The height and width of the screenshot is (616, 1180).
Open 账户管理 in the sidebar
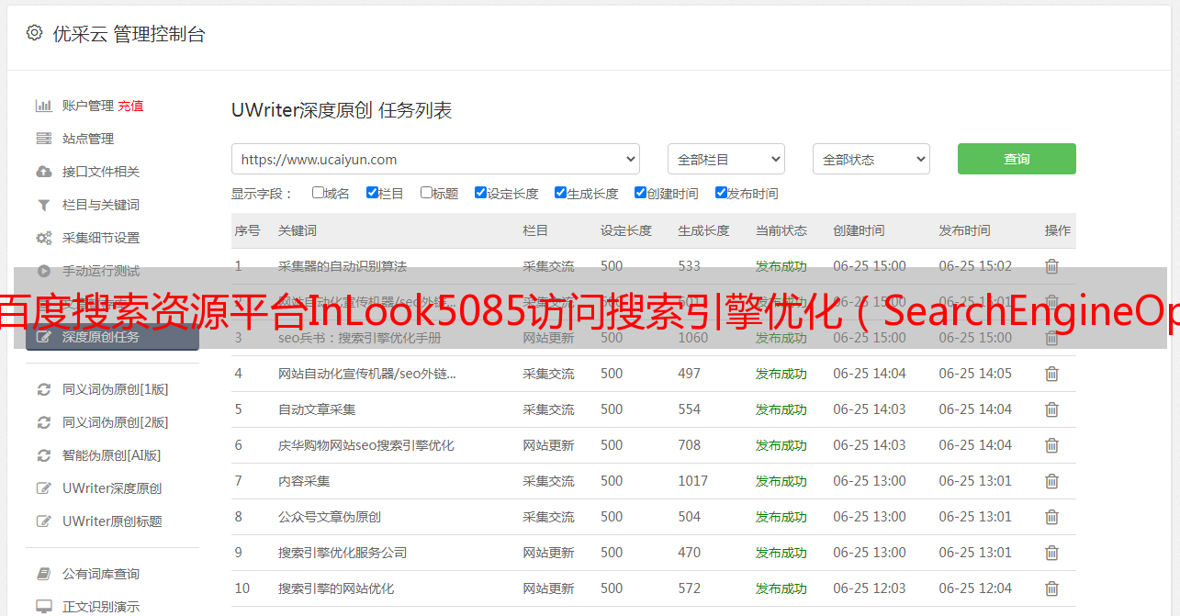click(x=88, y=106)
